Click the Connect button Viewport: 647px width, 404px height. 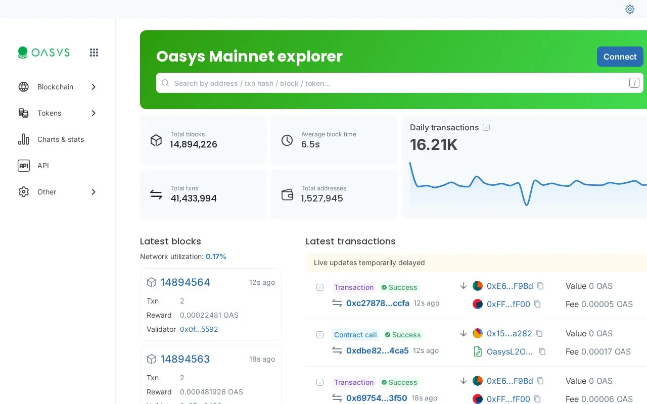coord(620,57)
